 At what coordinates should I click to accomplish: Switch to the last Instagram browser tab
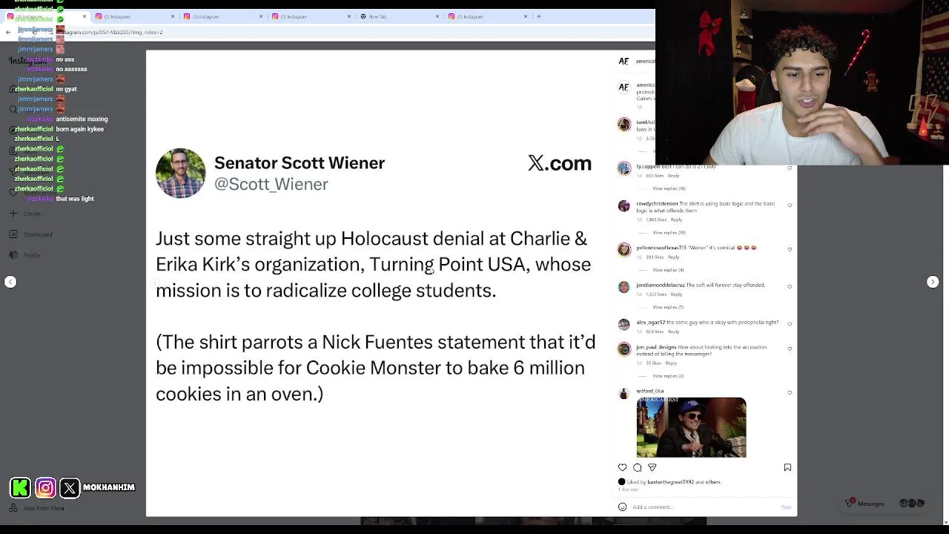[488, 16]
